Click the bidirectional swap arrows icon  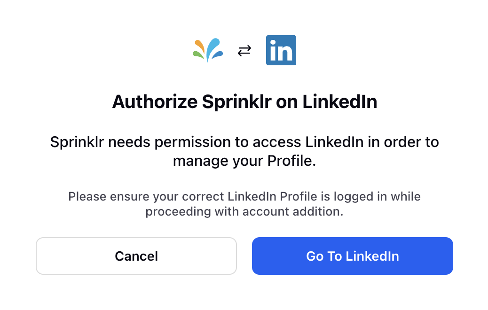tap(244, 50)
